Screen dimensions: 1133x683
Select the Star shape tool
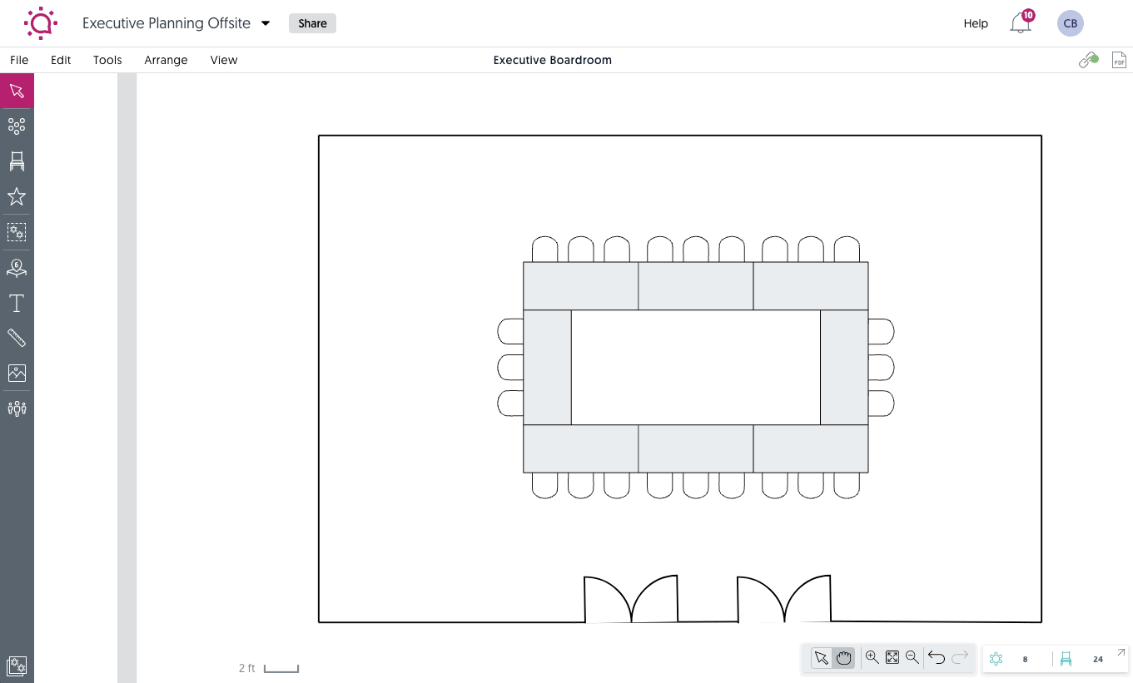tap(17, 196)
